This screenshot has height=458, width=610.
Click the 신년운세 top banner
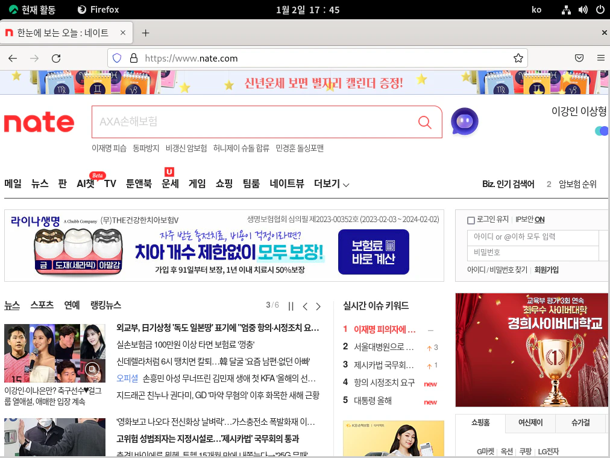(305, 83)
